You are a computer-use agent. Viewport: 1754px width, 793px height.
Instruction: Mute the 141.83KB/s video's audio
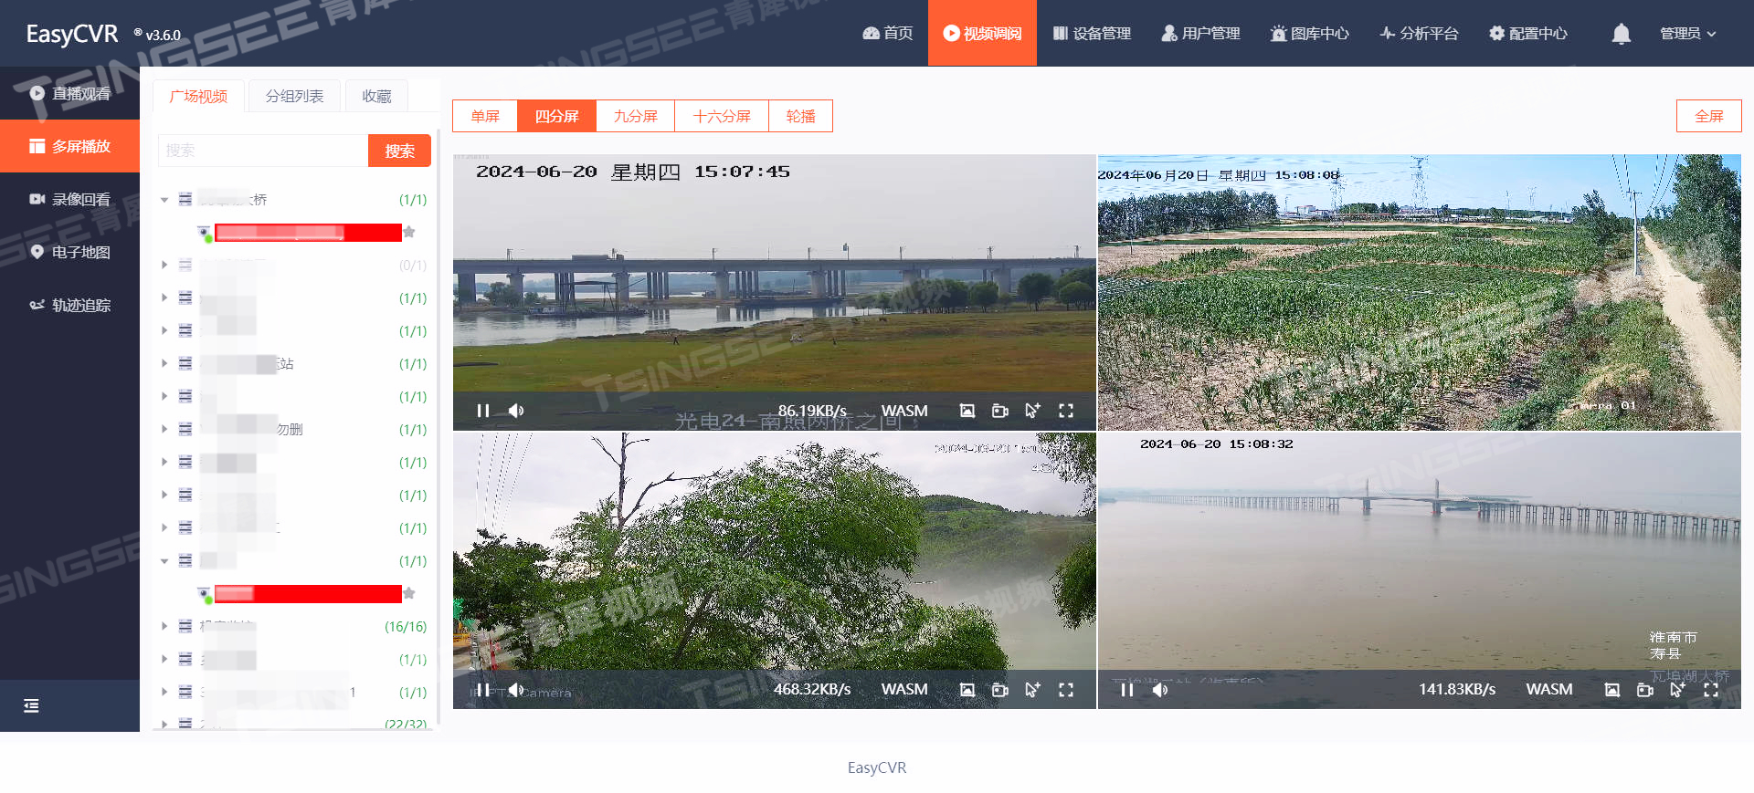tap(1160, 690)
